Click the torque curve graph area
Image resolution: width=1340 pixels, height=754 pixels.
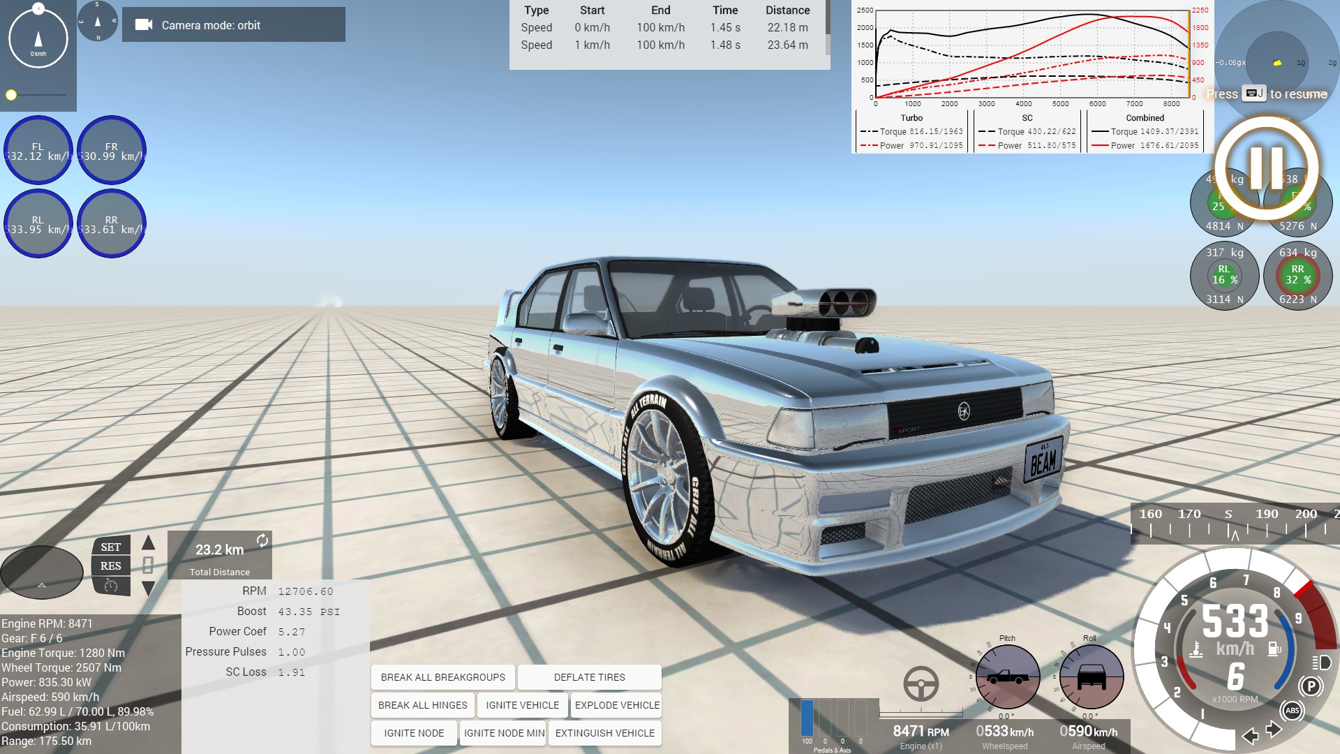pyautogui.click(x=1032, y=54)
